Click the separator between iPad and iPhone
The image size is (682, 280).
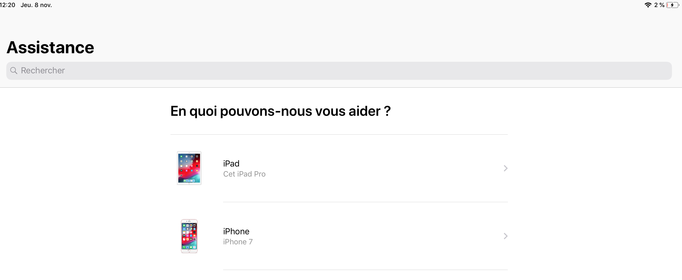pyautogui.click(x=365, y=202)
